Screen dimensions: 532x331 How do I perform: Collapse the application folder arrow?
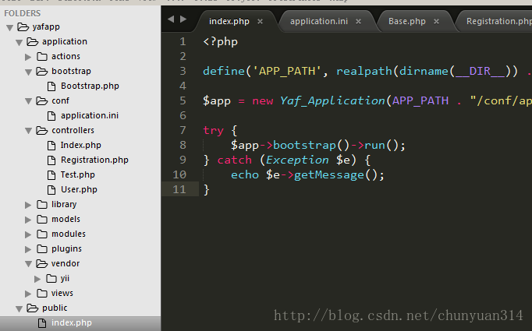pyautogui.click(x=20, y=42)
